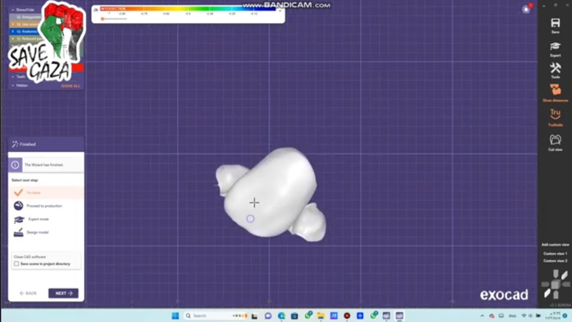
Task: Click the Task View taskbar icon
Action: [254, 316]
